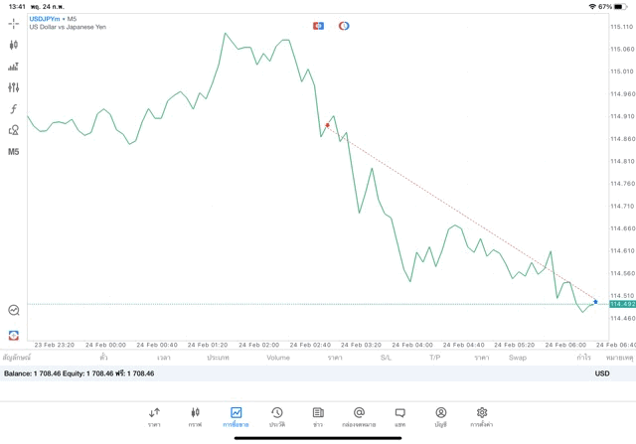Tap the blue flag marker atop chart
Image resolution: width=636 pixels, height=444 pixels.
(x=318, y=26)
